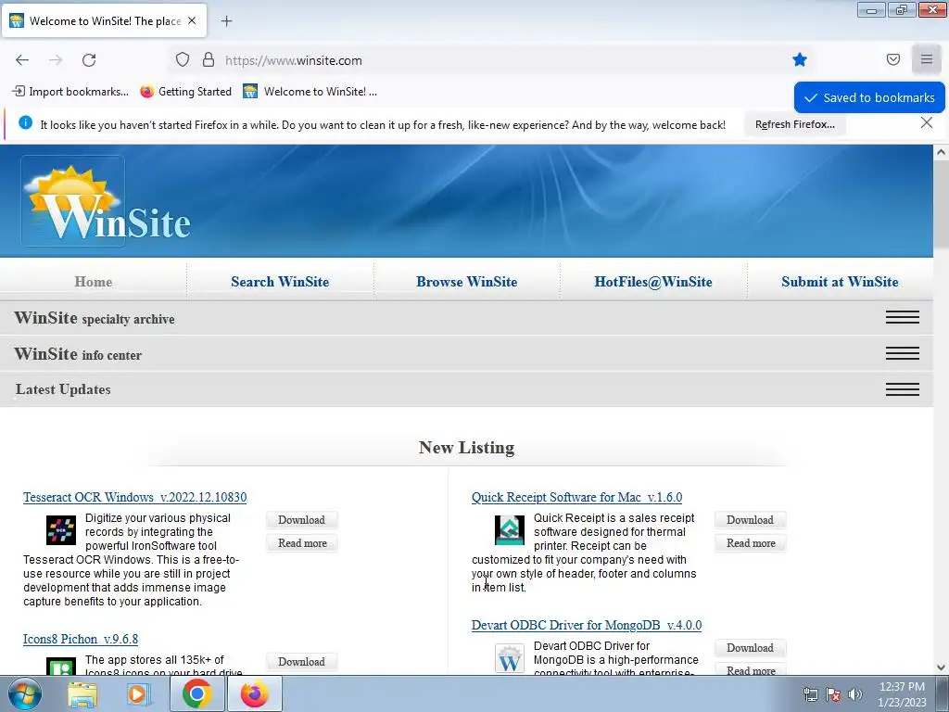The height and width of the screenshot is (712, 949).
Task: Click the volume speaker tray icon
Action: tap(855, 694)
